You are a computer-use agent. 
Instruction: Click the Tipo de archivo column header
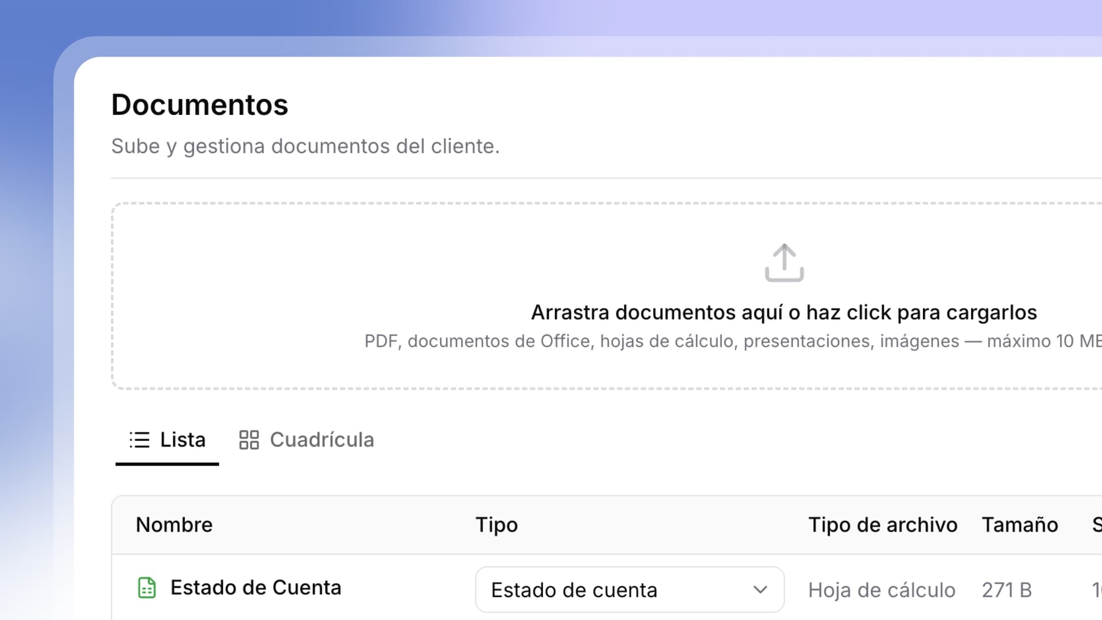[x=883, y=525]
